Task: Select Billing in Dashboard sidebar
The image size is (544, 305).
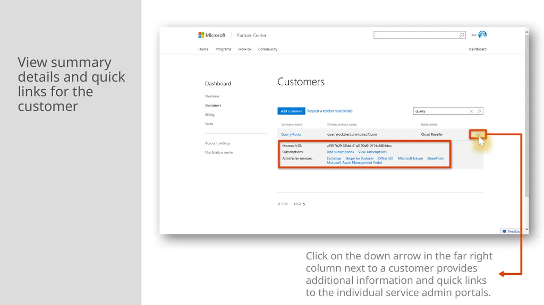Action: tap(209, 115)
